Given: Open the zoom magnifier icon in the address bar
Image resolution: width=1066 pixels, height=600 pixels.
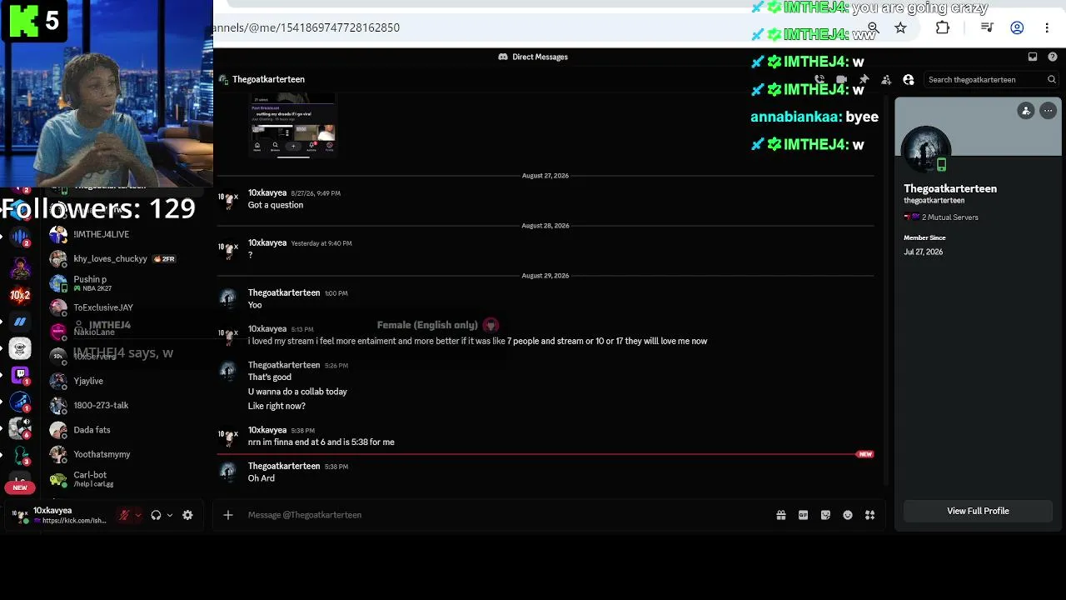Looking at the screenshot, I should [x=874, y=27].
